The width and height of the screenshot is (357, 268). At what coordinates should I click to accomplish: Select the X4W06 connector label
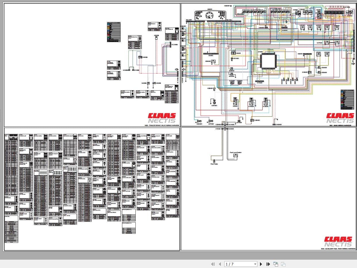click(144, 83)
